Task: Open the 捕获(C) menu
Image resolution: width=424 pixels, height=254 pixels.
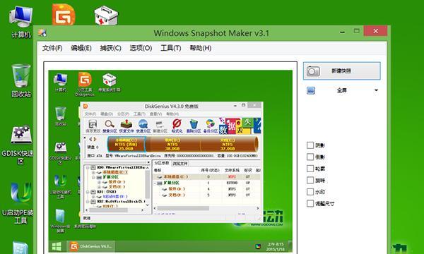Action: click(x=111, y=48)
